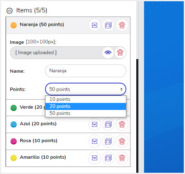Viewport: 185px width, 174px height.
Task: Choose 20 points in the dropdown list
Action: coord(85,106)
